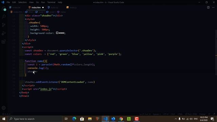This screenshot has height=122, width=217.
Task: Click the console.log(i) line
Action: pyautogui.click(x=38, y=68)
